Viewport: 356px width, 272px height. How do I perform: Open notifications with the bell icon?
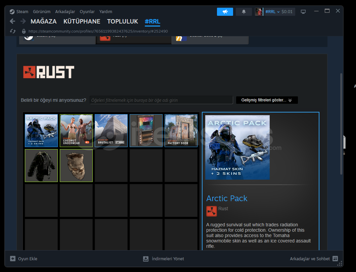coord(243,11)
